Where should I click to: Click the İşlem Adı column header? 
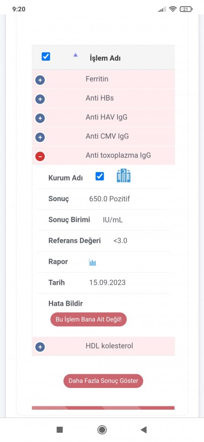105,58
